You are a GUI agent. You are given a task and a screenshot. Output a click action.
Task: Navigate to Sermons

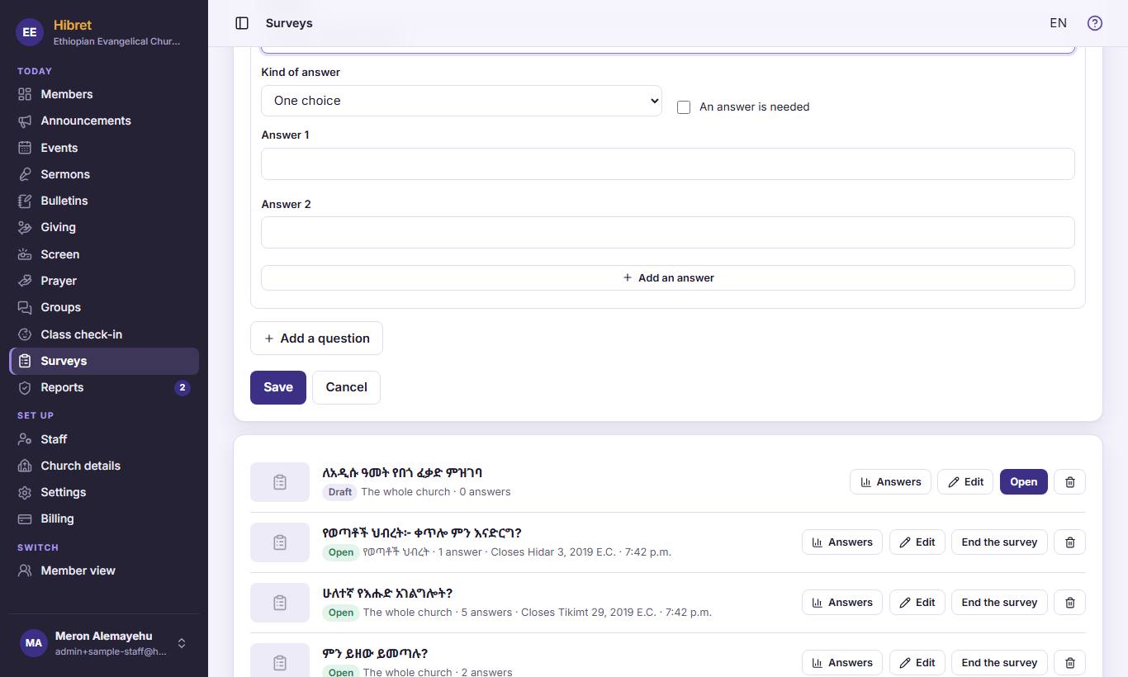104,174
